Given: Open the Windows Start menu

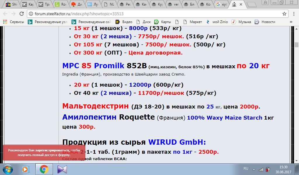Looking at the screenshot, I should pos(8,169).
